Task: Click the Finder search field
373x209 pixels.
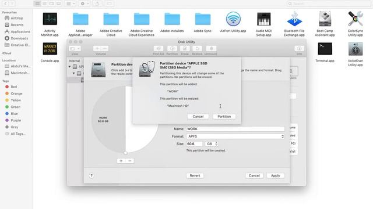Action: 329,3
